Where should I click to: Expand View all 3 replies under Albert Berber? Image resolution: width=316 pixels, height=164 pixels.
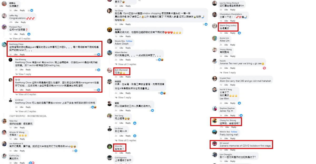click(x=127, y=64)
